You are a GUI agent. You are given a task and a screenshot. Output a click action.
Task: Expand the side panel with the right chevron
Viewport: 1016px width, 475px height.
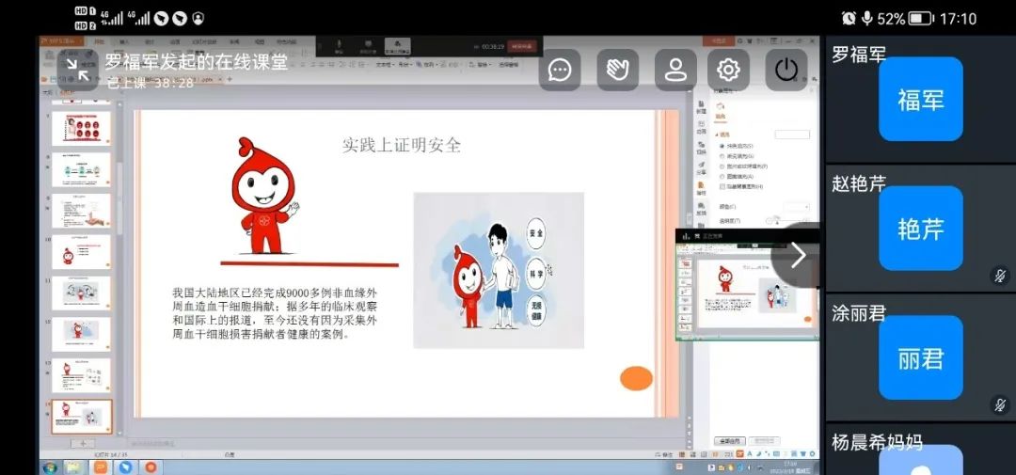click(798, 255)
